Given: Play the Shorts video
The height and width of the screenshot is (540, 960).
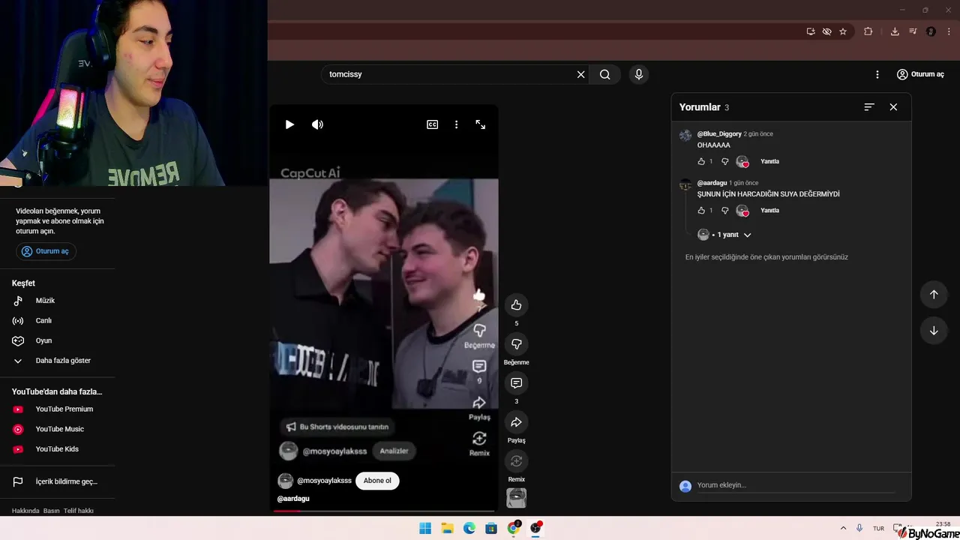Looking at the screenshot, I should click(289, 124).
